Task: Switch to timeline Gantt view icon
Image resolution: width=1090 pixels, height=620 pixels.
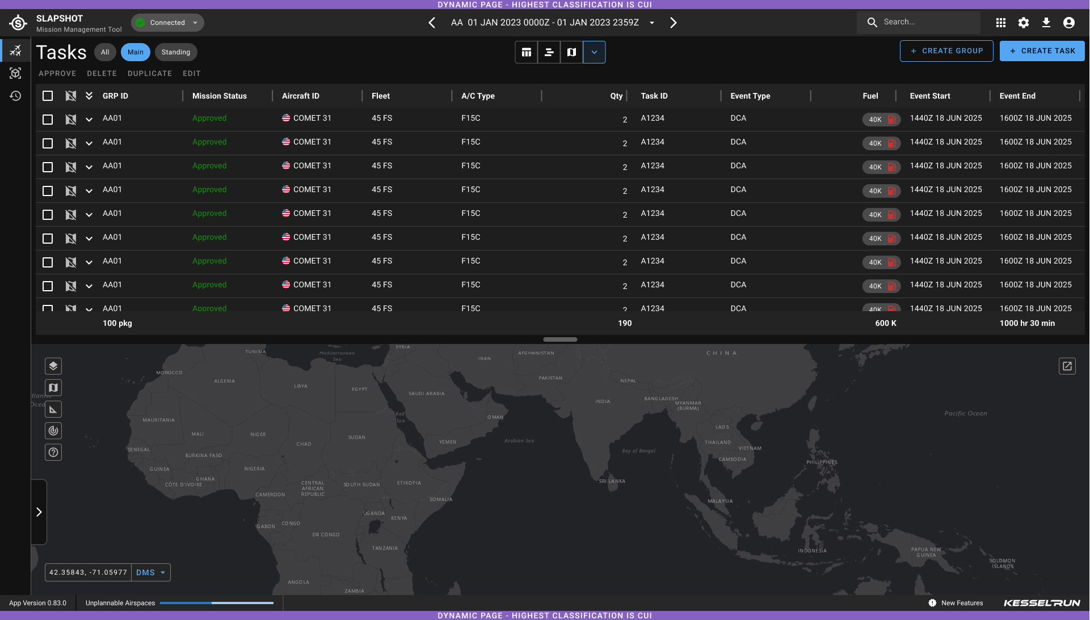Action: point(549,52)
